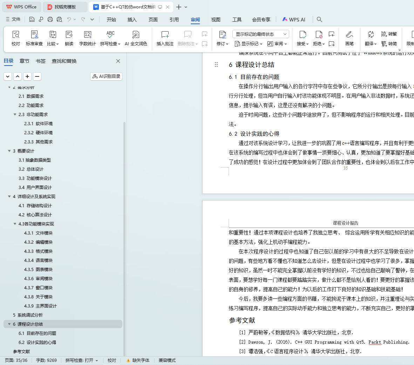Switch to the 插入 ribbon tab

point(132,20)
